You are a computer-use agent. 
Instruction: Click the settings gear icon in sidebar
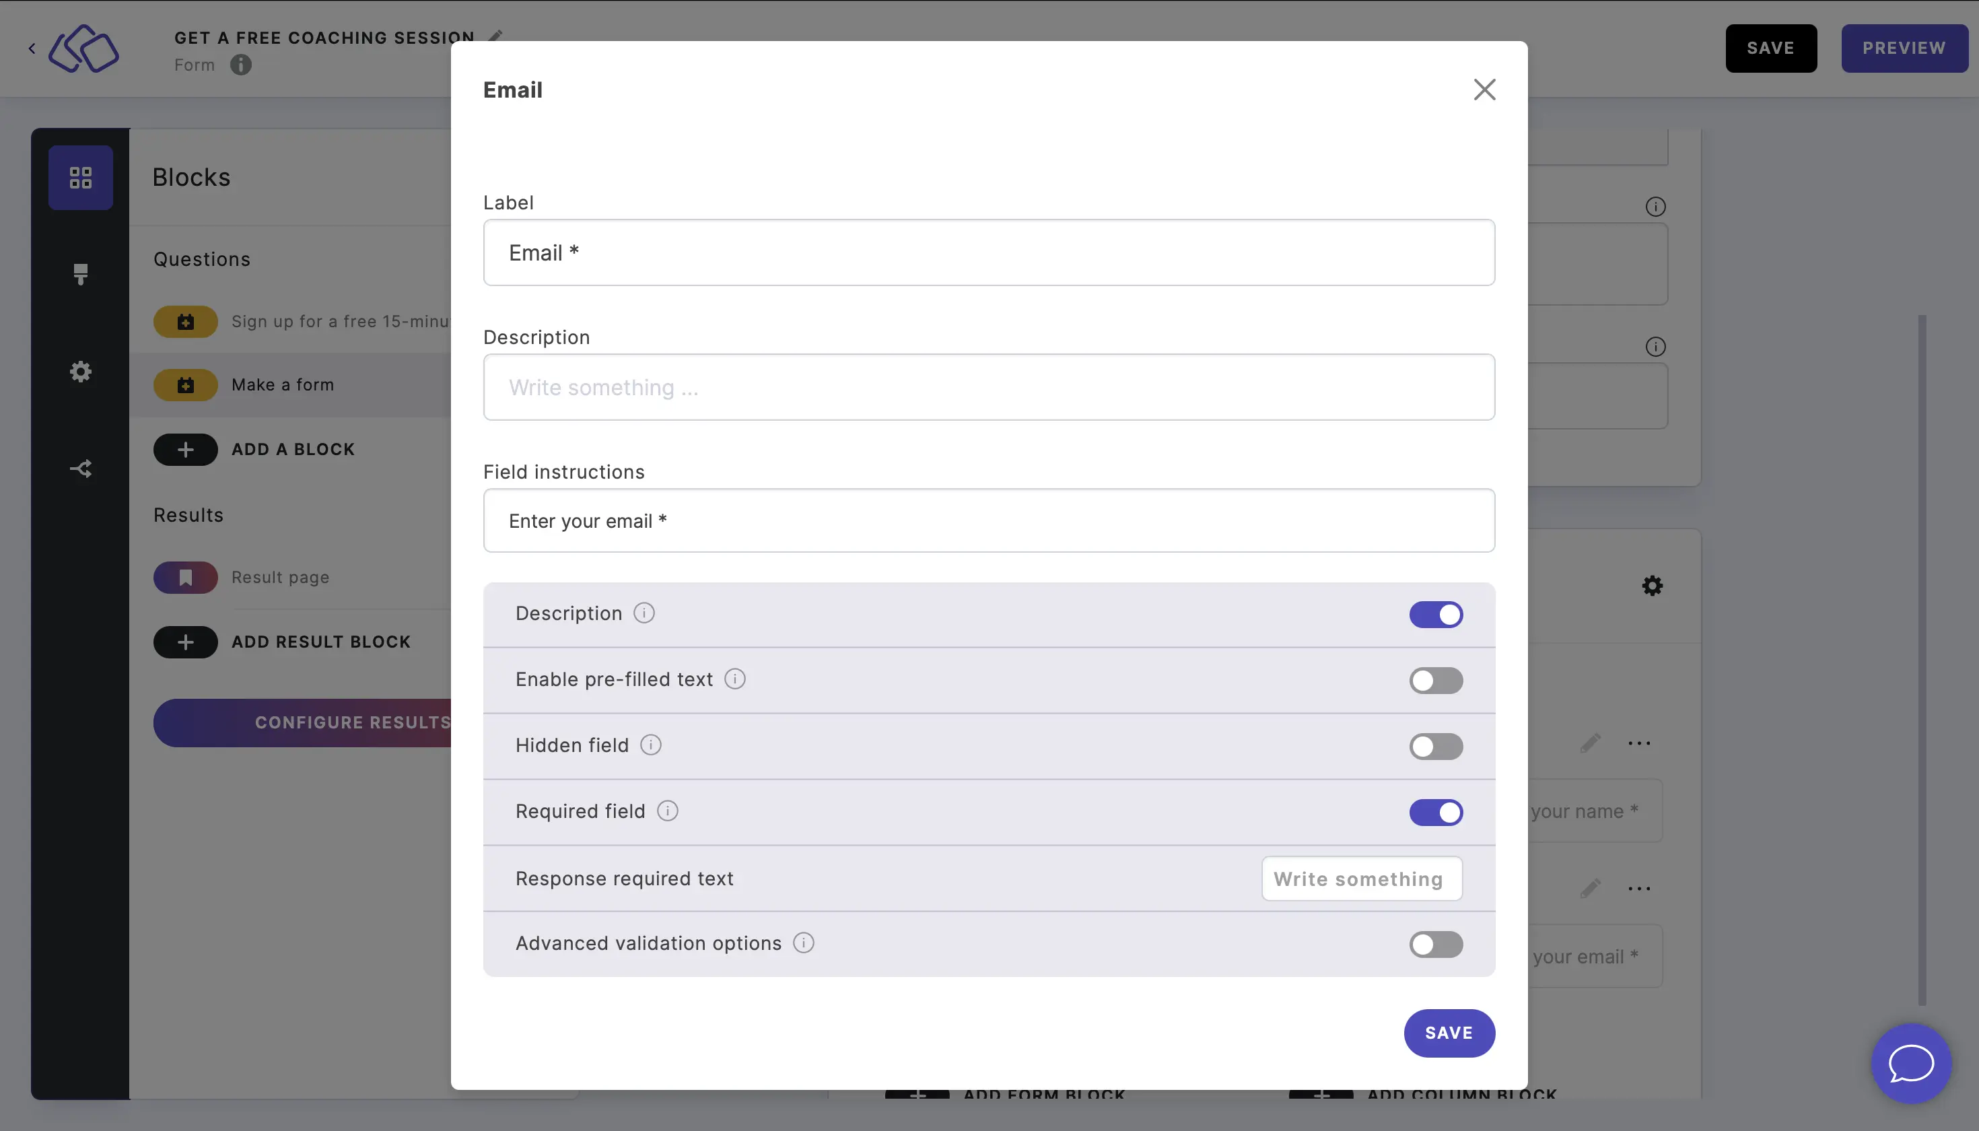coord(80,372)
